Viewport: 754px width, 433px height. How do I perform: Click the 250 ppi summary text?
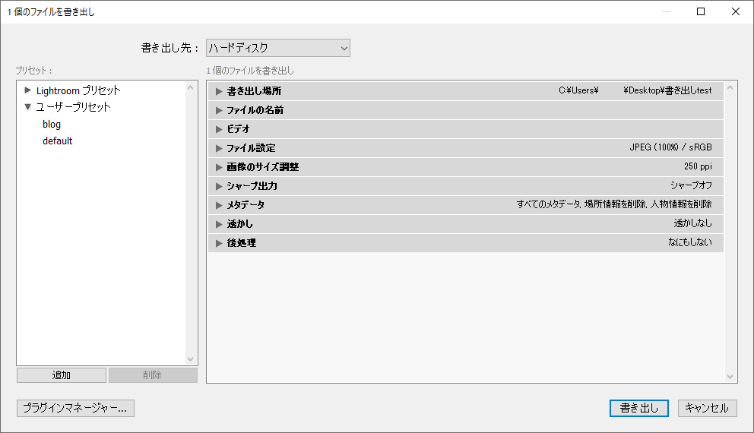[x=698, y=166]
